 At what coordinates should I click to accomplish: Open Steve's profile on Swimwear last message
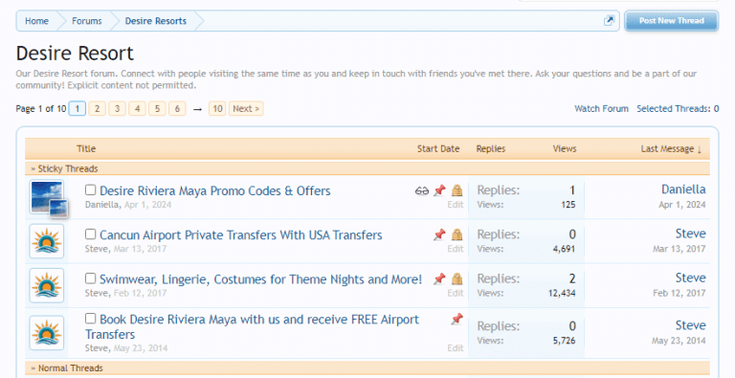coord(690,278)
